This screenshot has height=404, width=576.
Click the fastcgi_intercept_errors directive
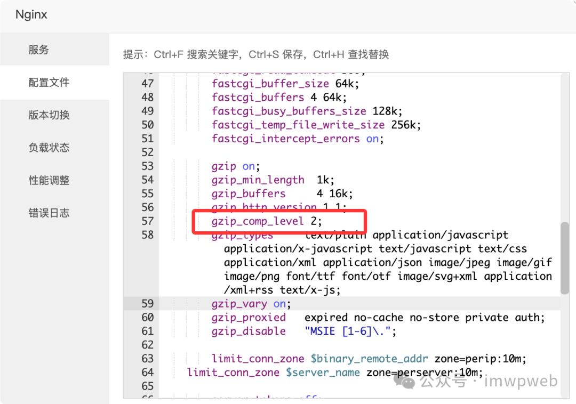(285, 139)
